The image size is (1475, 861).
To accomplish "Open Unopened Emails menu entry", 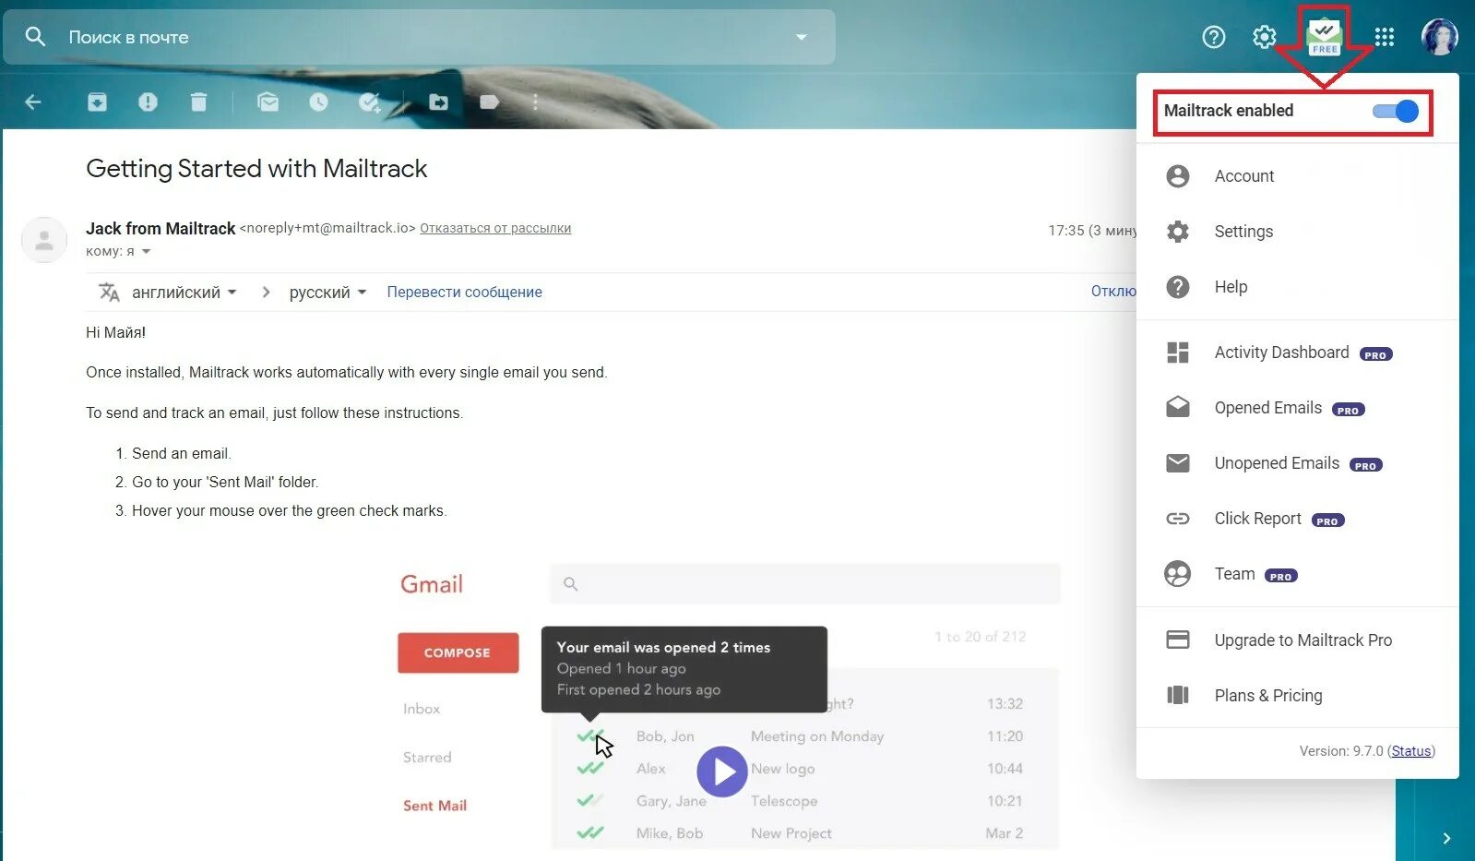I will coord(1297,463).
